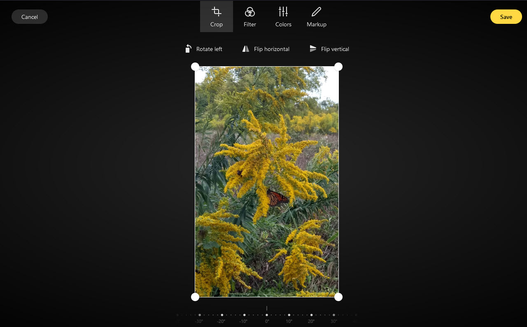Click the top-right crop corner handle
Viewport: 527px width, 327px height.
338,67
